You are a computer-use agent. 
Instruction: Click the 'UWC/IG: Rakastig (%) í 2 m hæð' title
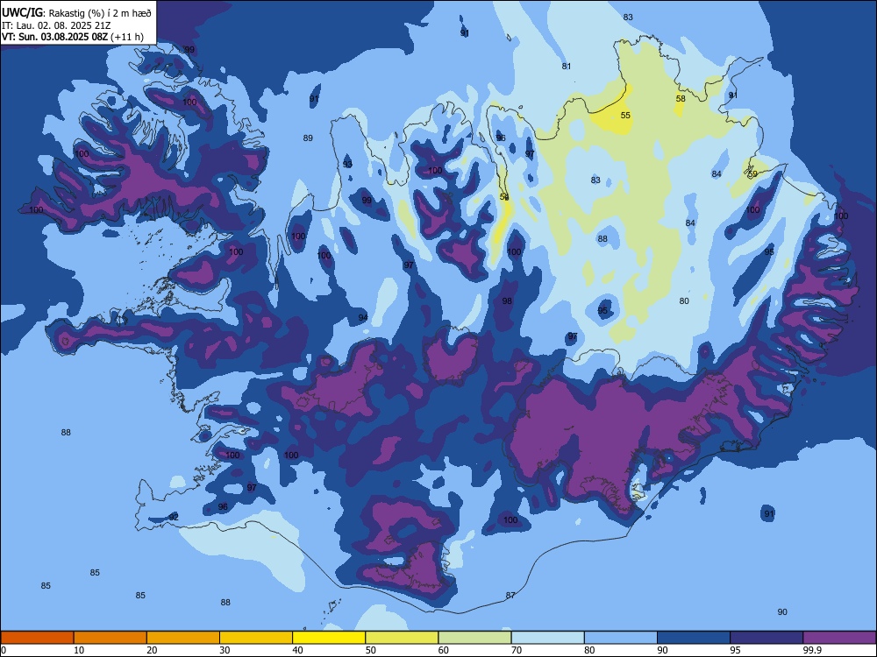pos(76,12)
